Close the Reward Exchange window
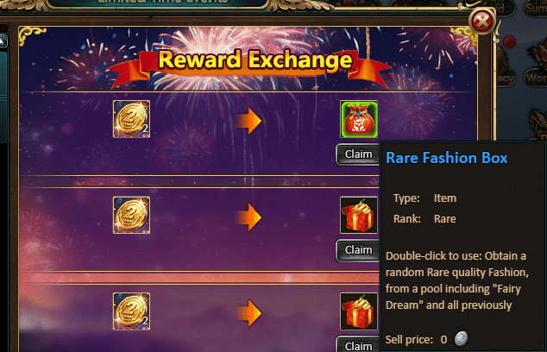Image resolution: width=547 pixels, height=352 pixels. (482, 22)
